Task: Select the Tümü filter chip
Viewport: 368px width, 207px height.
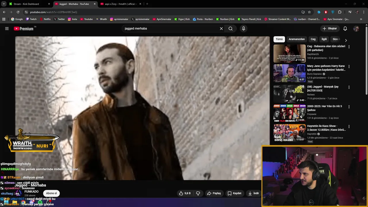Action: pos(279,39)
